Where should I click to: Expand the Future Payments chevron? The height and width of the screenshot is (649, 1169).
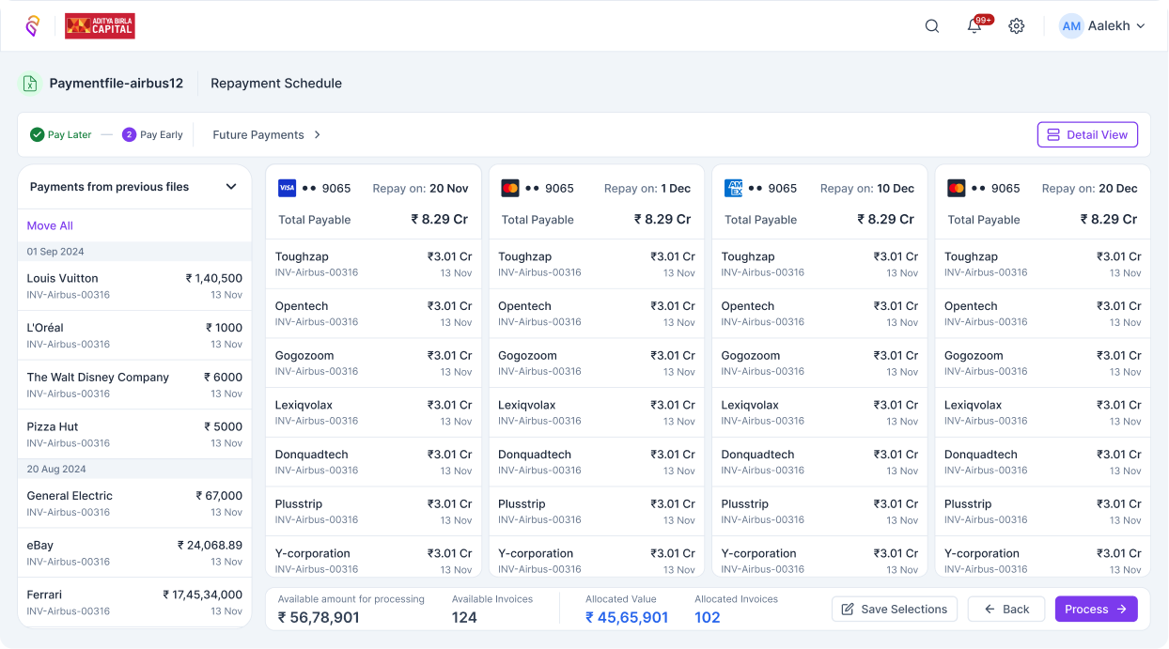coord(318,134)
